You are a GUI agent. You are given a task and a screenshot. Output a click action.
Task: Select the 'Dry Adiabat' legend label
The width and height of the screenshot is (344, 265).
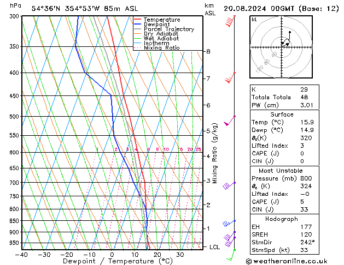[161, 34]
